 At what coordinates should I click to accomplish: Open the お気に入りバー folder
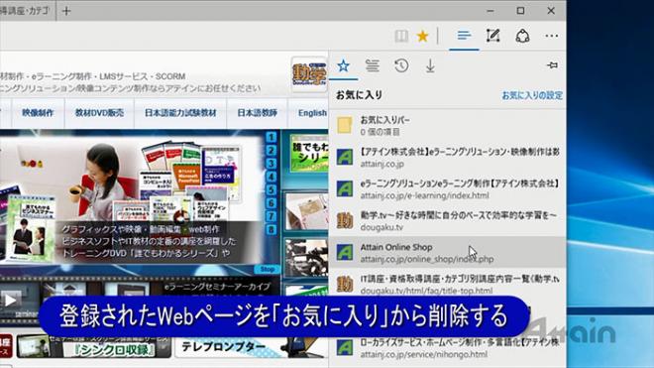coord(447,125)
